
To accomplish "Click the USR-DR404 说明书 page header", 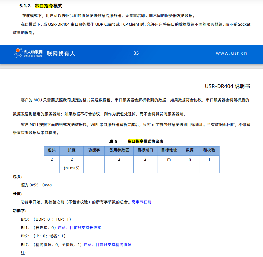I will pos(228,86).
